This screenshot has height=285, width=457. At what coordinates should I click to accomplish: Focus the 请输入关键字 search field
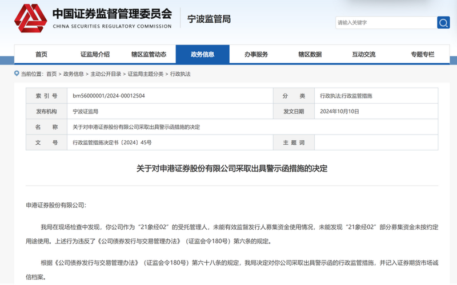click(386, 22)
